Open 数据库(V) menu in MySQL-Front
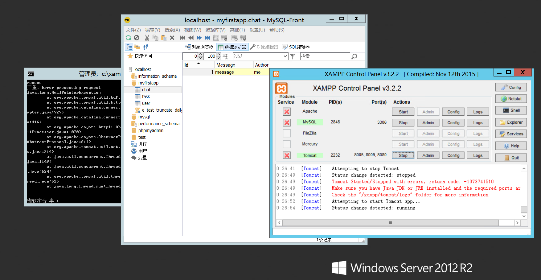 [x=215, y=30]
